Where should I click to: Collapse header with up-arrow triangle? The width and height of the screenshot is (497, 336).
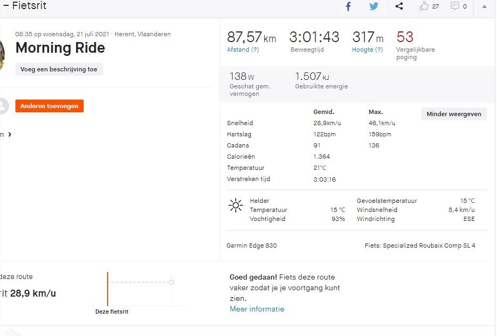click(484, 6)
